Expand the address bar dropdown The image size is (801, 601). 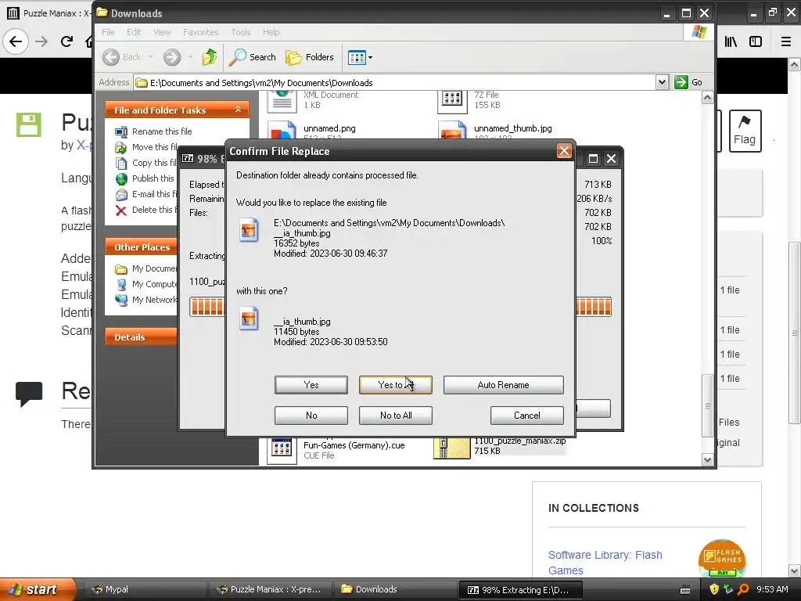point(662,82)
